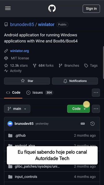The width and height of the screenshot is (104, 185).
Task: Open the commit history clock icon
Action: tap(92, 124)
